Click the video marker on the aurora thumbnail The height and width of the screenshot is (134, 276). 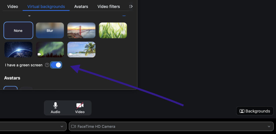coord(39,54)
